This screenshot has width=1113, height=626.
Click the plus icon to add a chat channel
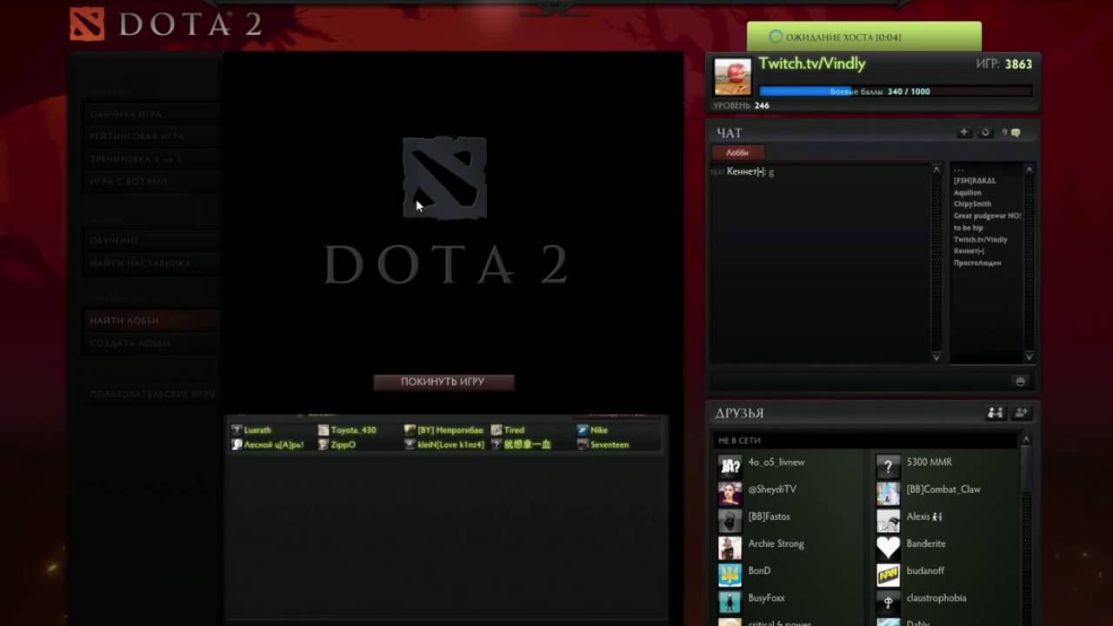pos(963,133)
